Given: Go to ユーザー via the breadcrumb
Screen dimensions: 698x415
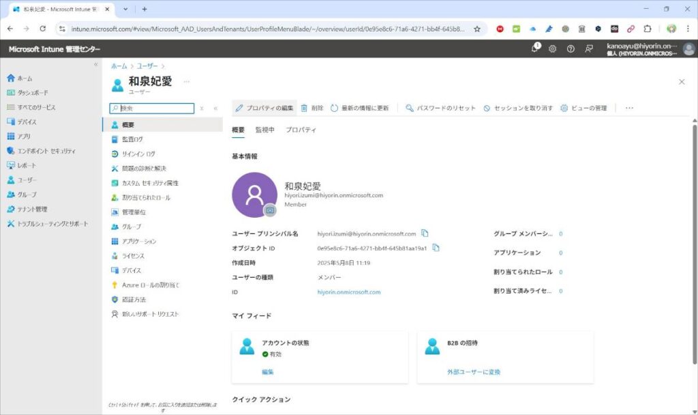Looking at the screenshot, I should click(147, 66).
